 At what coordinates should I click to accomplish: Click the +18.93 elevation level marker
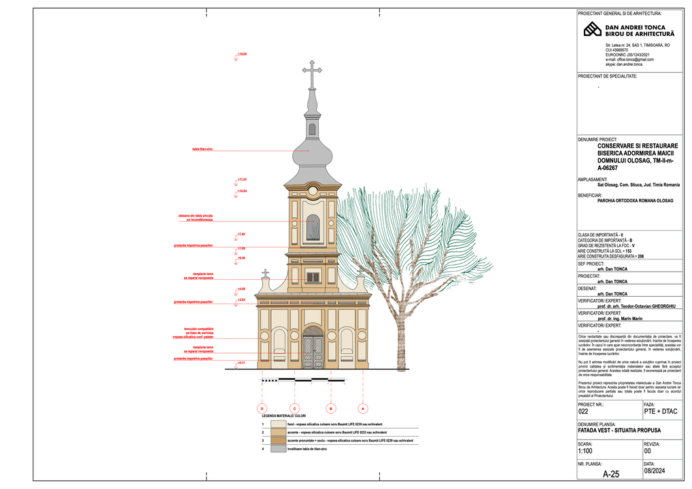point(241,54)
